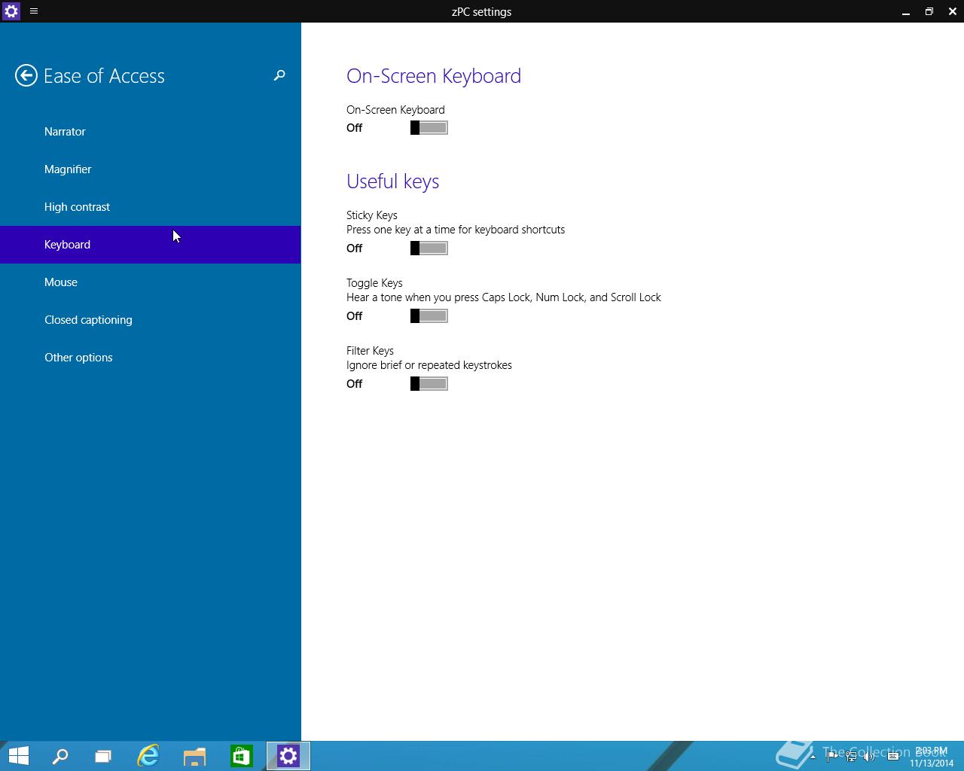The image size is (964, 771).
Task: Open Other options in sidebar
Action: tap(151, 358)
